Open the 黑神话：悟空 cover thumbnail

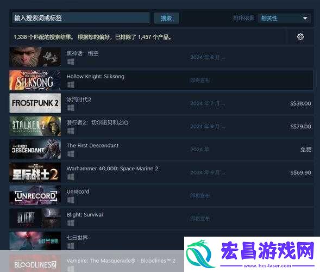click(35, 57)
